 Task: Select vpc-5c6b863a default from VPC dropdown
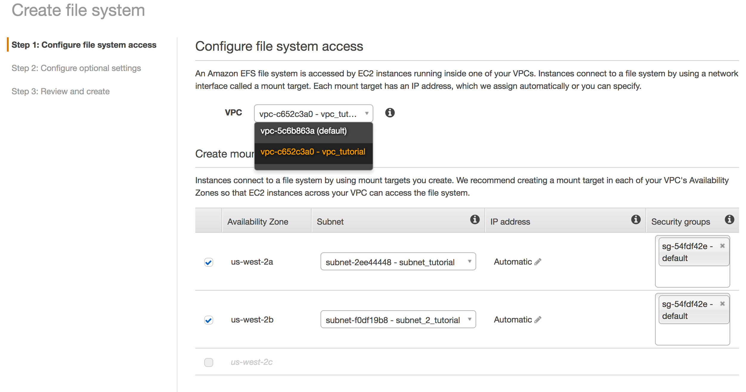pyautogui.click(x=312, y=131)
